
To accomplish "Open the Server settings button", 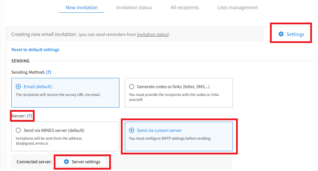I will point(82,162).
